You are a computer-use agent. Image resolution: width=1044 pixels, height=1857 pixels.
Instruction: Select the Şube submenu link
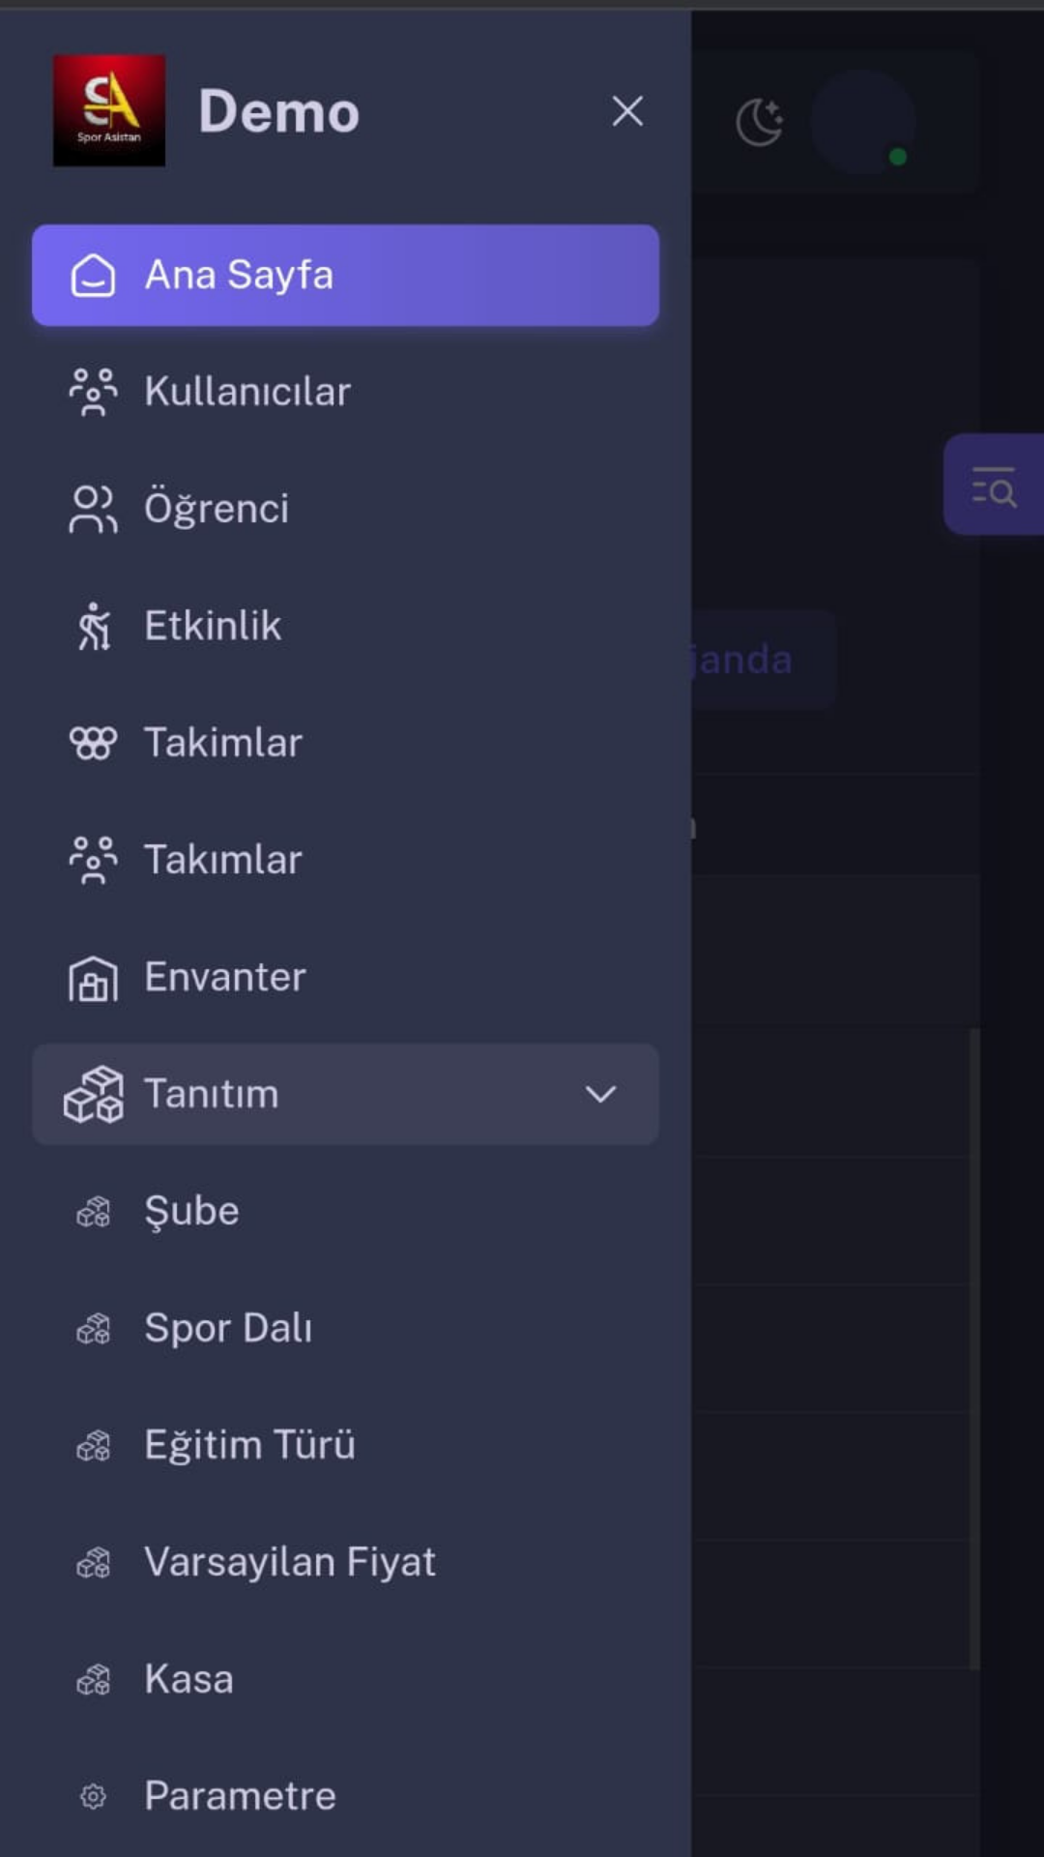pos(191,1211)
